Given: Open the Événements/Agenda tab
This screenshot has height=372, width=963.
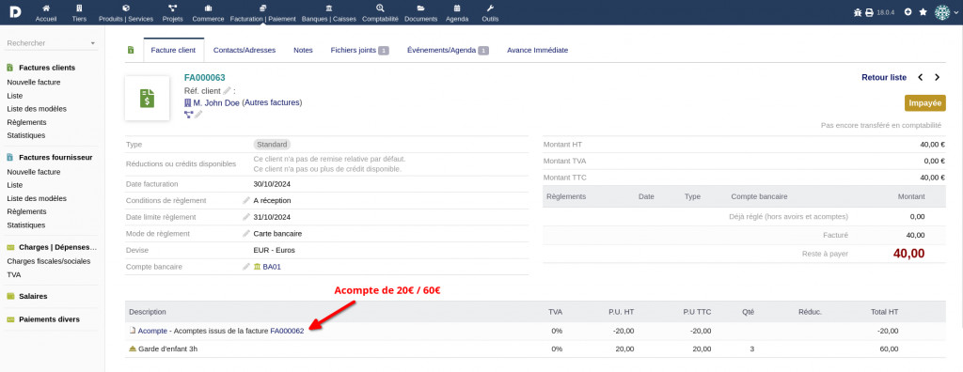Looking at the screenshot, I should [448, 51].
